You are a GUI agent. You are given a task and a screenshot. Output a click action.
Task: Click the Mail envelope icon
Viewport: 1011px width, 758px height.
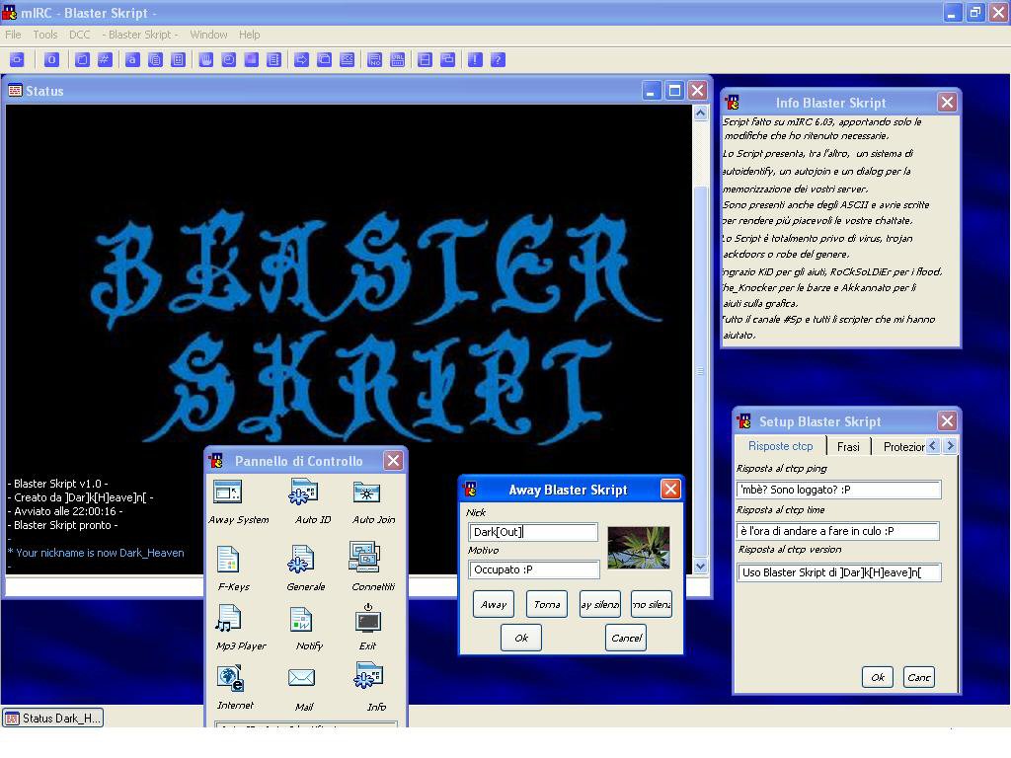[302, 678]
